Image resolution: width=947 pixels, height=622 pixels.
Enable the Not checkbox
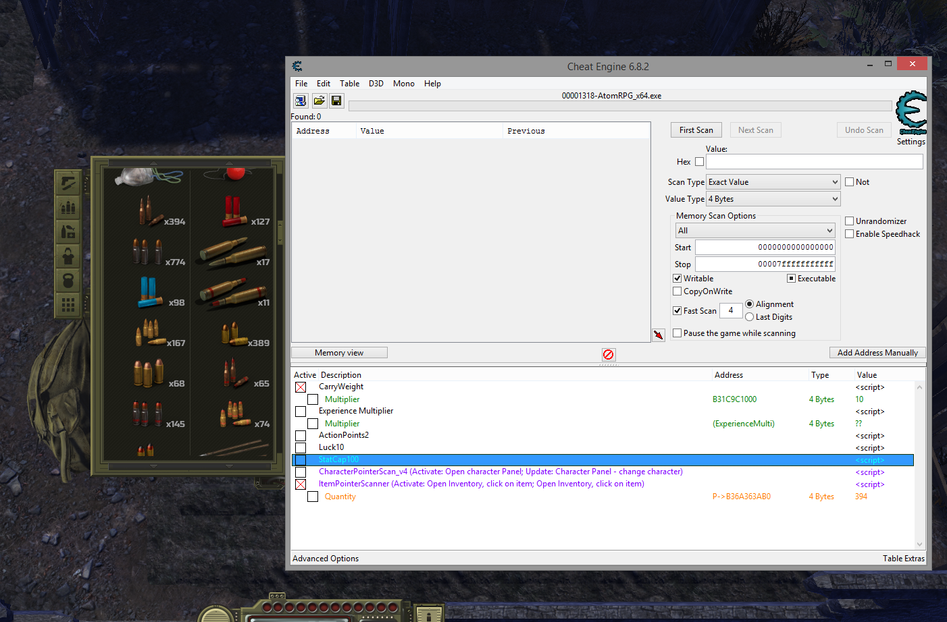850,182
